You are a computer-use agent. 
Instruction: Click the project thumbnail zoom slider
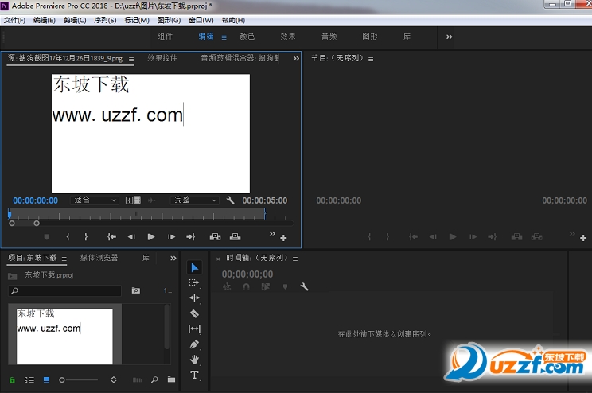point(78,379)
